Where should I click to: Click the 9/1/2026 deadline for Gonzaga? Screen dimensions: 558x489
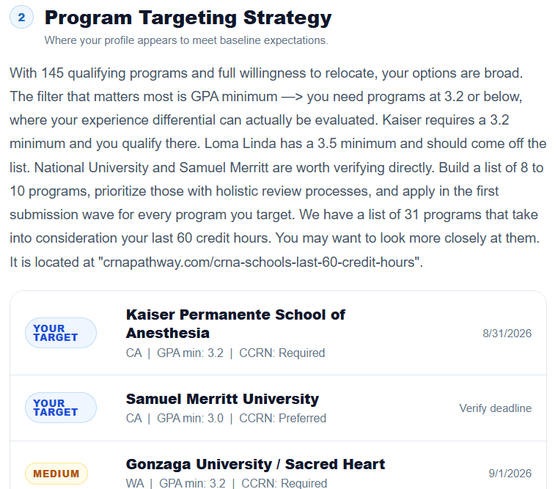tap(510, 474)
